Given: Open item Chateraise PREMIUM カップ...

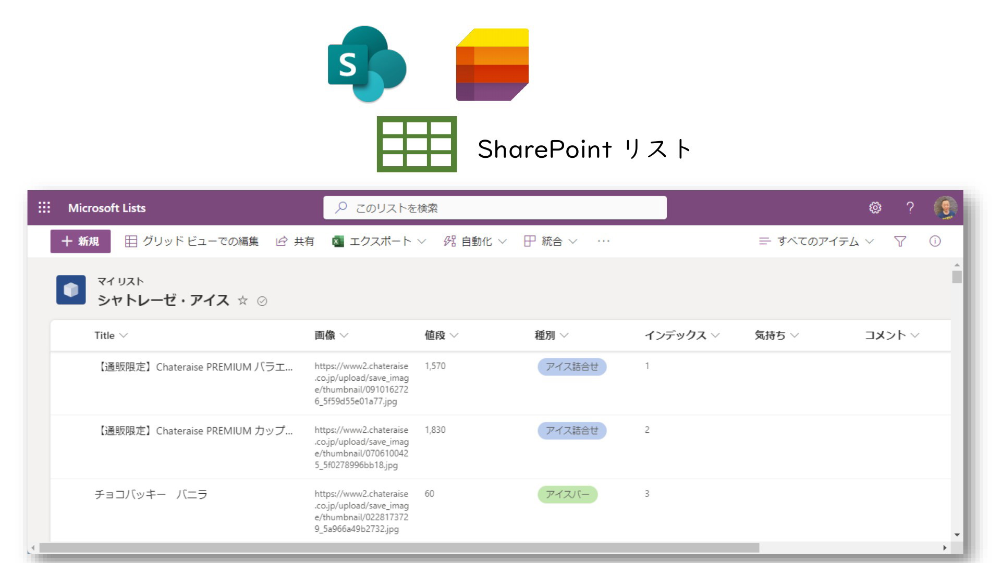Looking at the screenshot, I should pyautogui.click(x=194, y=431).
